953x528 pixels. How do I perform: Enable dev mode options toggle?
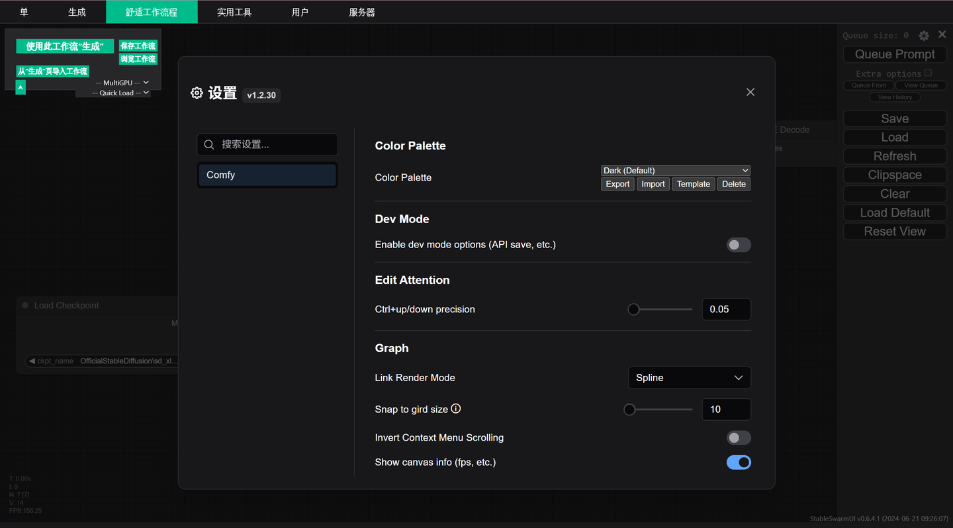739,245
